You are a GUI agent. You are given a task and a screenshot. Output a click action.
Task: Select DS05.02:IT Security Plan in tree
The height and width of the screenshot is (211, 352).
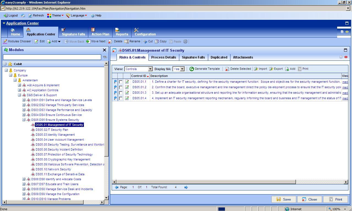(52, 130)
